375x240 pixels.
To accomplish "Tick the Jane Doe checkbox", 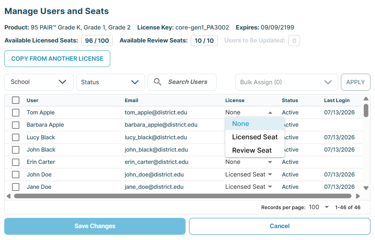I will click(x=16, y=187).
